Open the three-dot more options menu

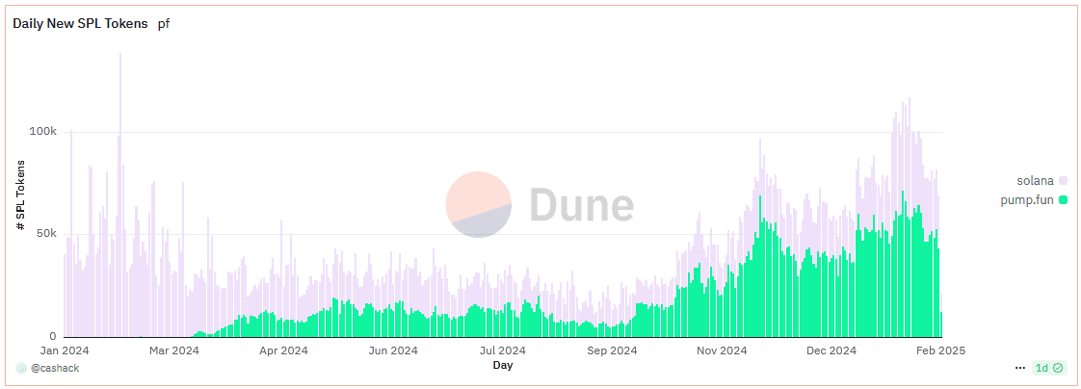(x=1020, y=368)
